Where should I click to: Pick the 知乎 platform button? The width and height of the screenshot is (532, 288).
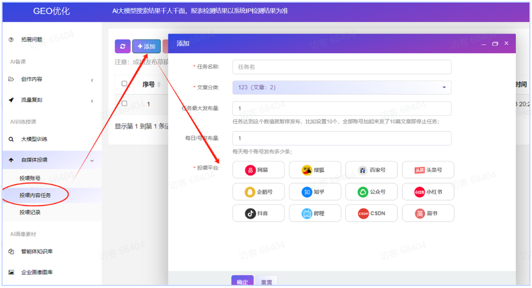tap(315, 192)
